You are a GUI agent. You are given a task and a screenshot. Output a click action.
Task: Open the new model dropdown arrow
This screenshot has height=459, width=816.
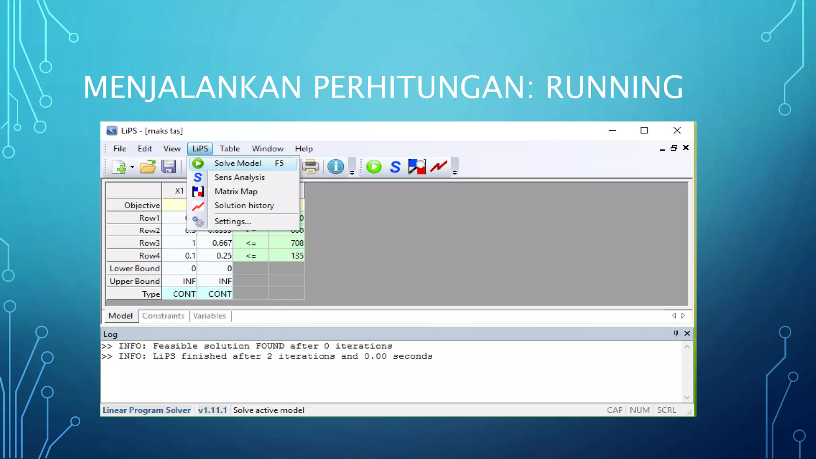[x=132, y=167]
